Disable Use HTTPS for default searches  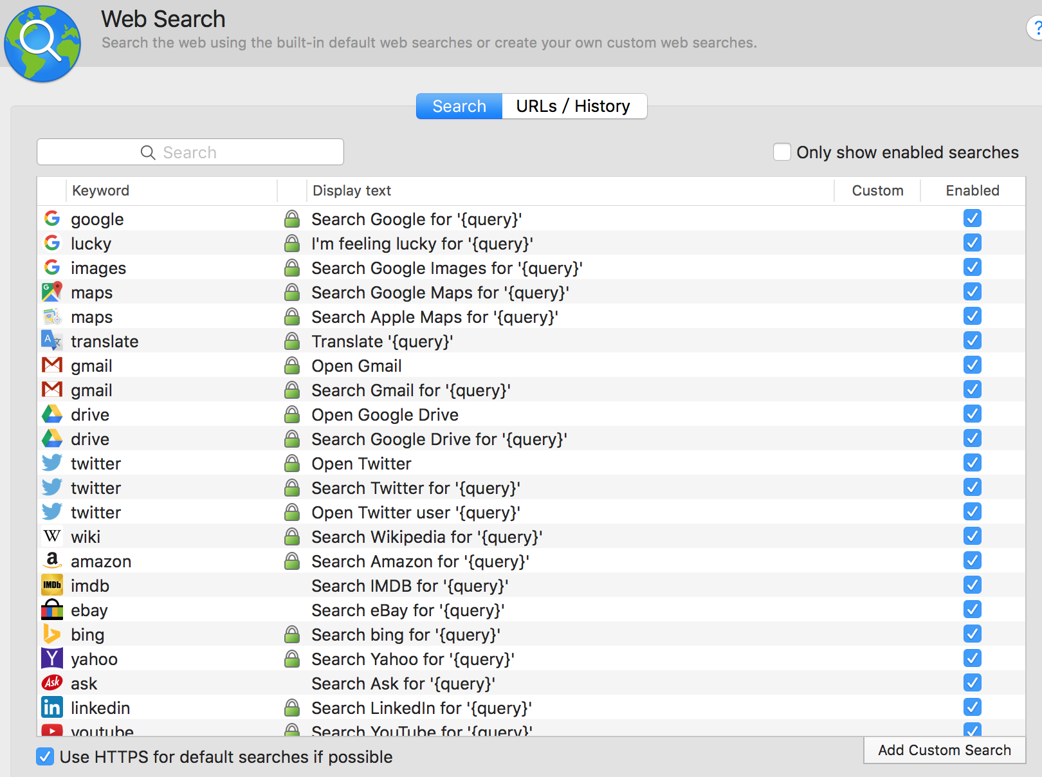(45, 756)
